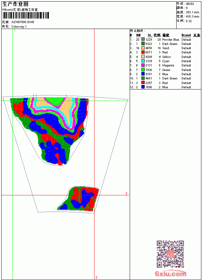Click the Powder Blue color swatch
This screenshot has height=280, width=202.
143,39
